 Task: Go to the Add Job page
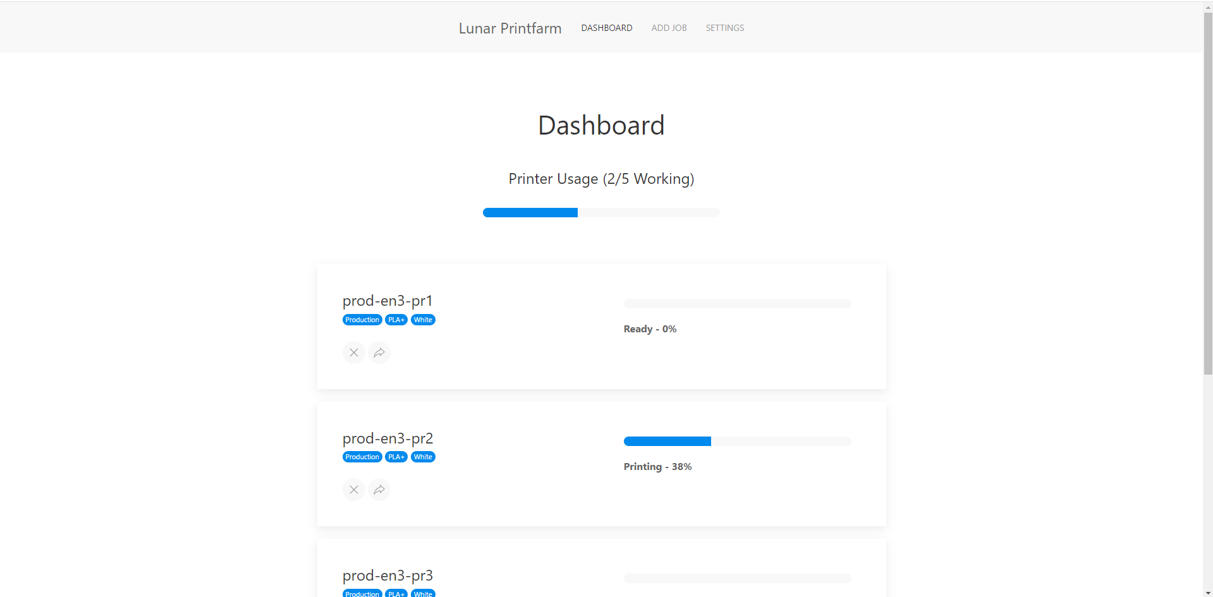(669, 28)
